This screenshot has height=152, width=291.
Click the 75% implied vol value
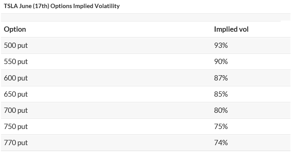point(221,127)
